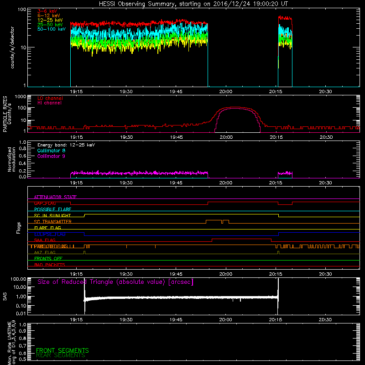Click the vertical Flags axis title
Viewport: 365px width, 365px height.
point(19,228)
